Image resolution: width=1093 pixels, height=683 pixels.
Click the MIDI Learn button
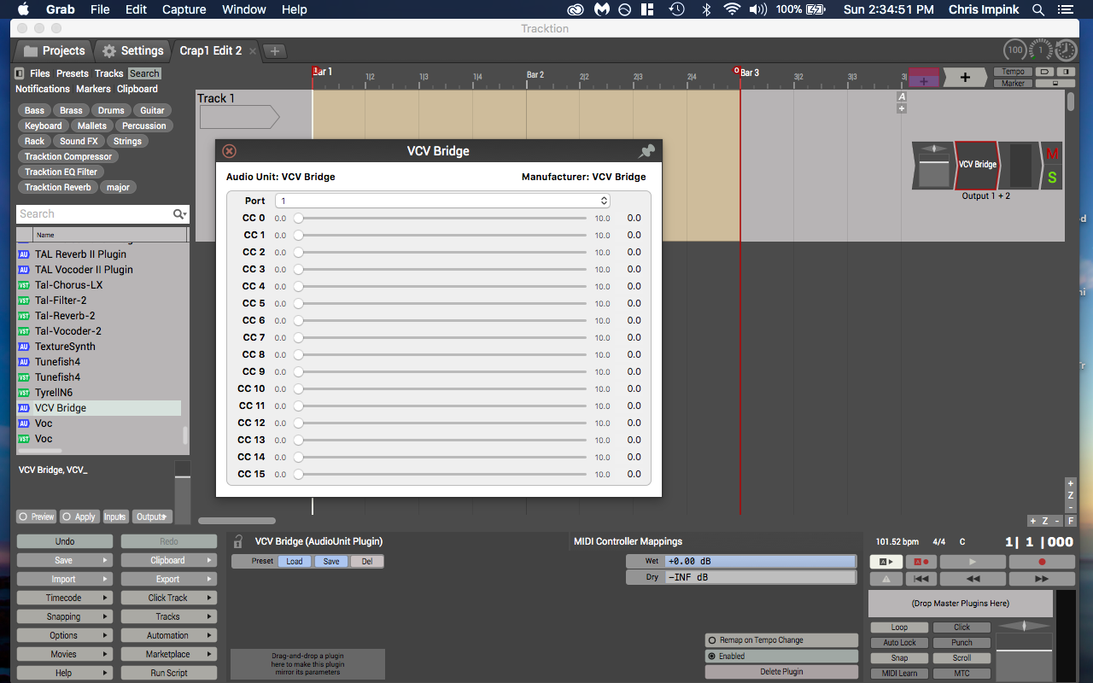click(x=899, y=673)
